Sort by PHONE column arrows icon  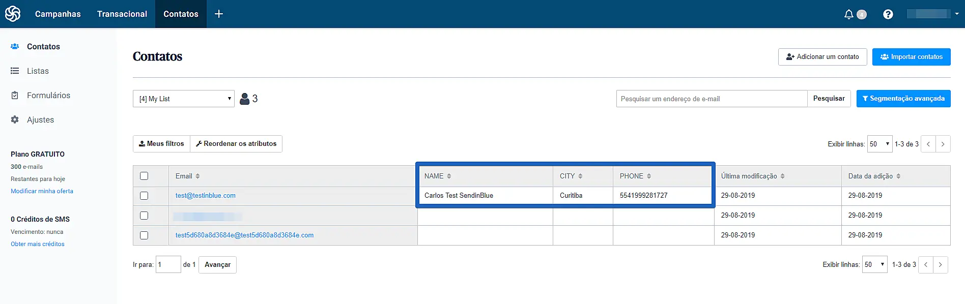coord(649,176)
